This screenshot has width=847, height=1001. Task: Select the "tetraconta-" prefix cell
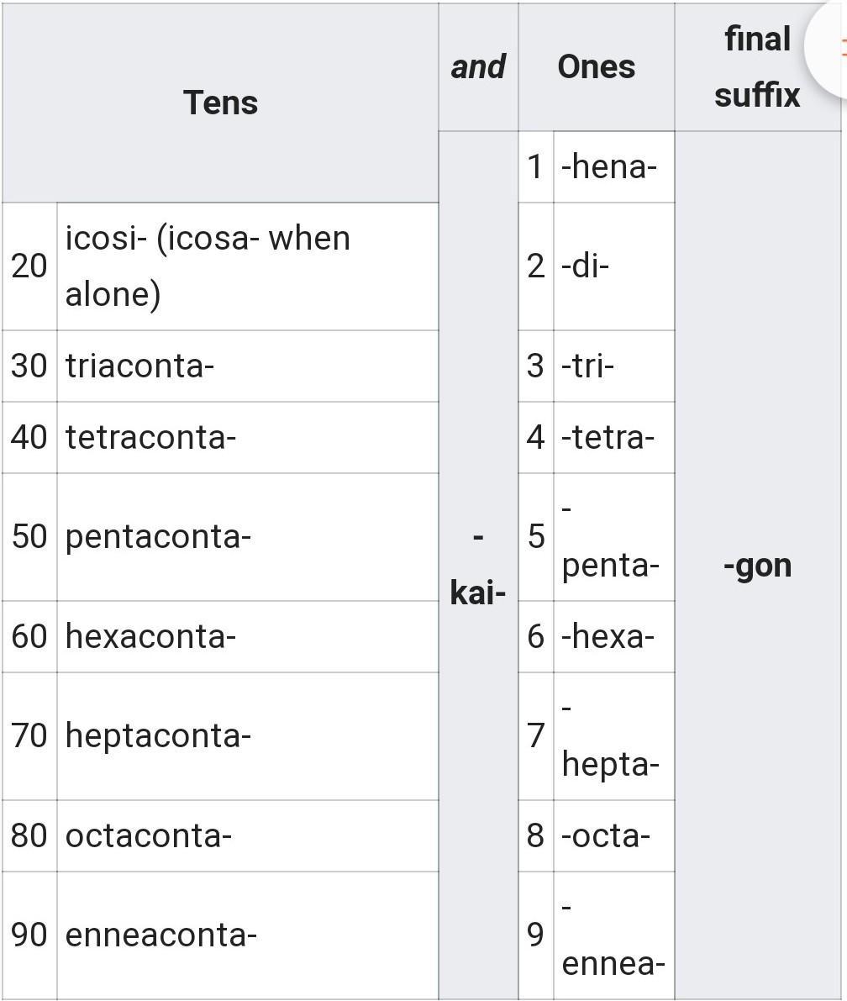click(247, 437)
